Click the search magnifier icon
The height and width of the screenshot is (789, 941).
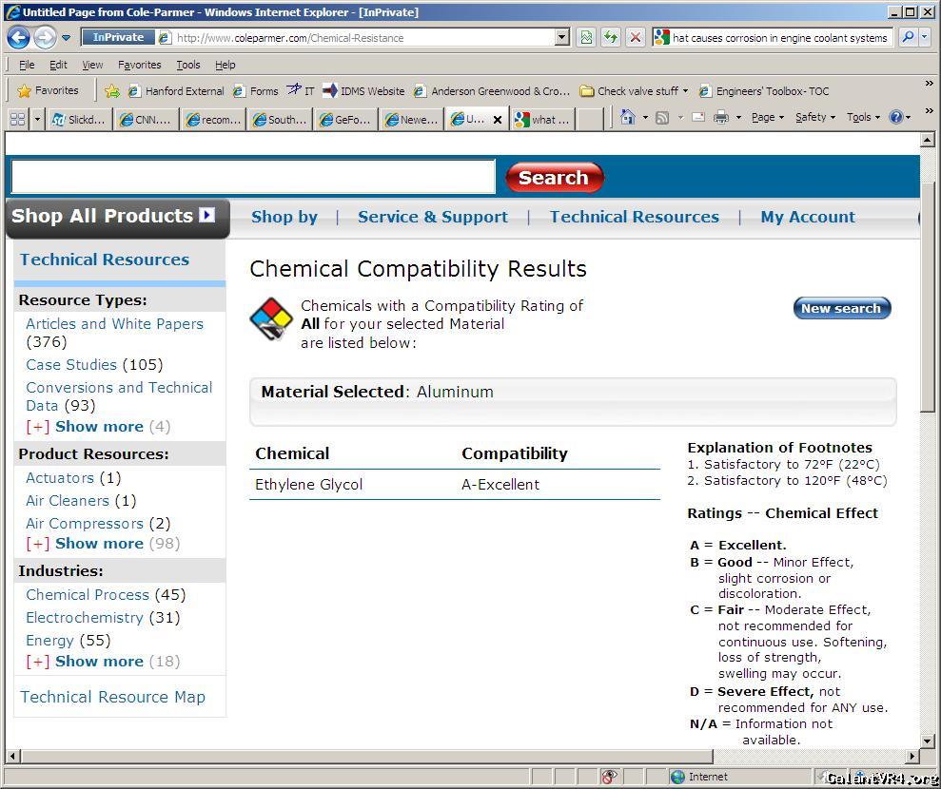click(908, 37)
